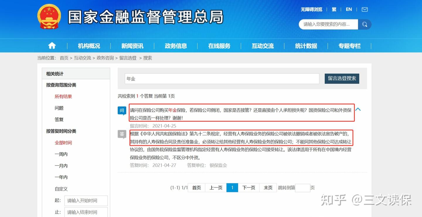
Task: Go to 首页 in pagination
Action: coord(196,188)
